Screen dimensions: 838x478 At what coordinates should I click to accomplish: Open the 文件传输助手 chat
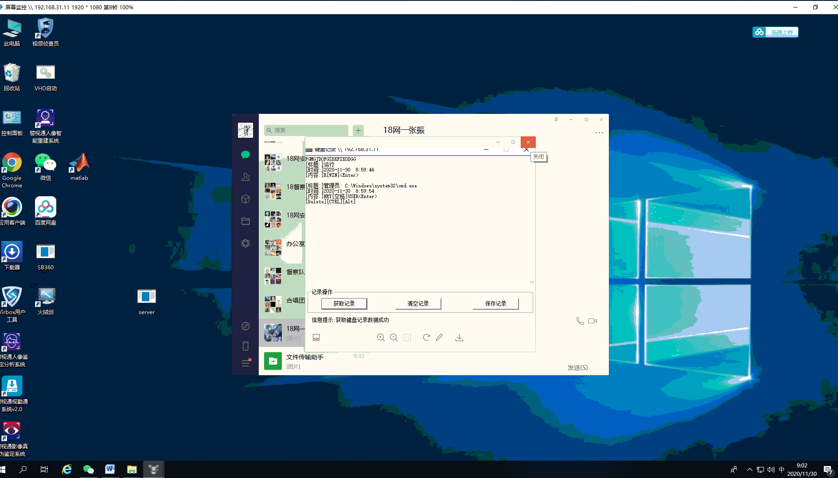(x=315, y=361)
